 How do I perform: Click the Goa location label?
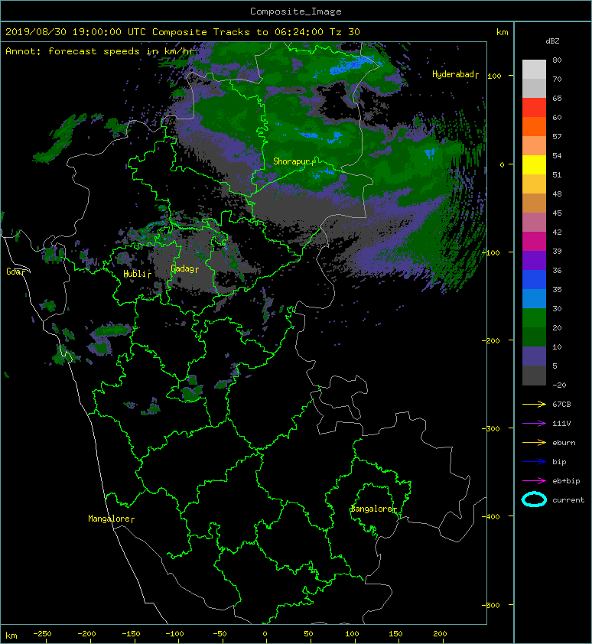(x=15, y=272)
